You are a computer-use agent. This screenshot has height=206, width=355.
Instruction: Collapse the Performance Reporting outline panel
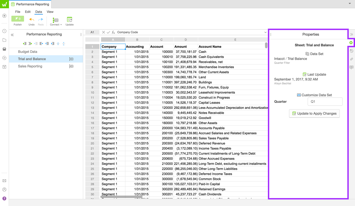(x=12, y=35)
